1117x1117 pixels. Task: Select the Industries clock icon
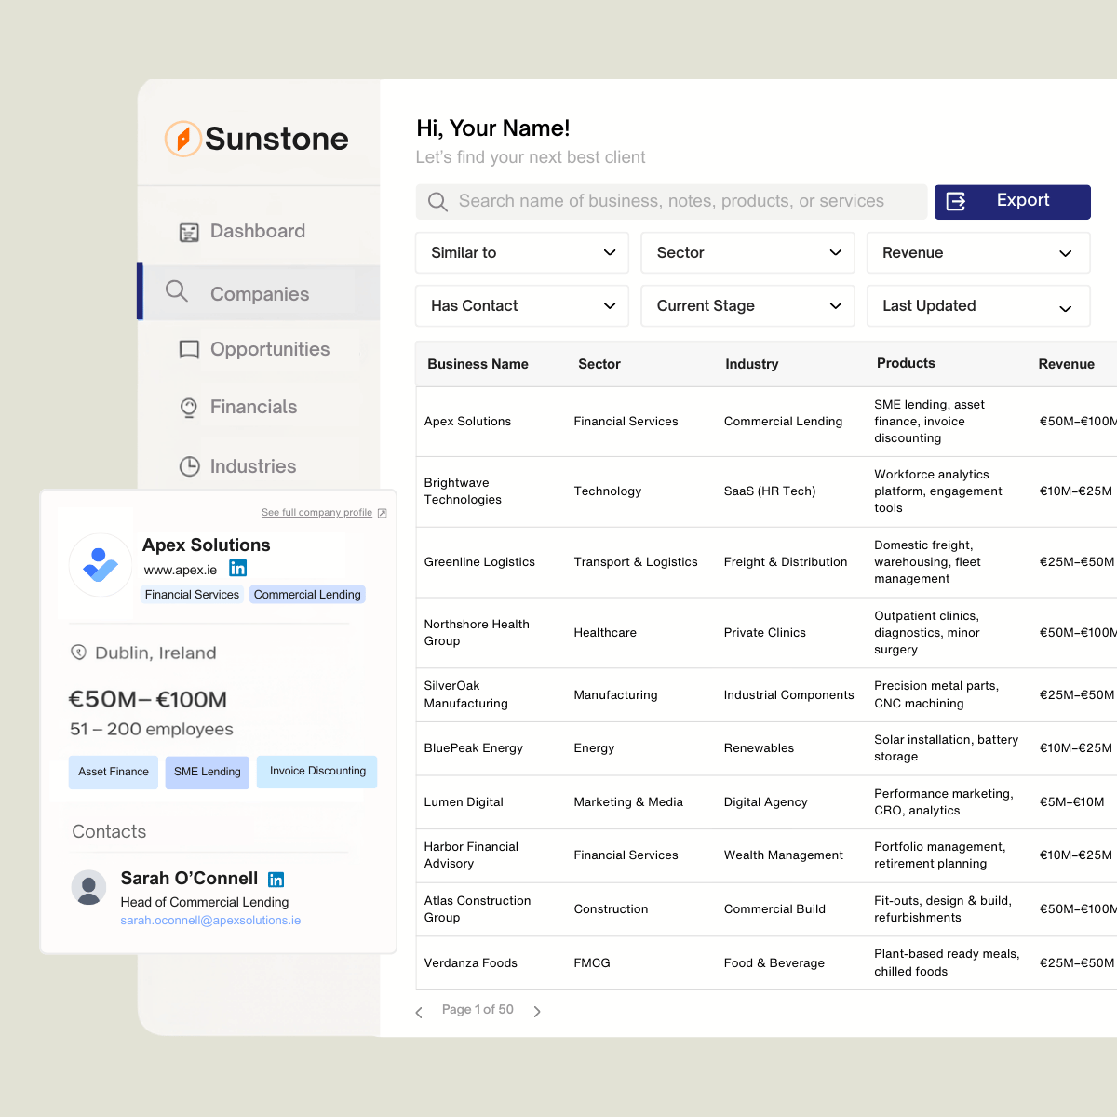point(189,465)
